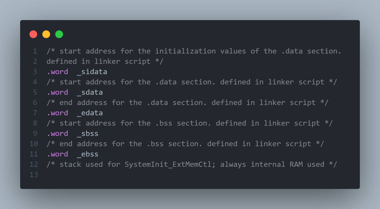Click 'initialization' word in first comment
Viewport: 380px width, 209px height.
pos(185,51)
